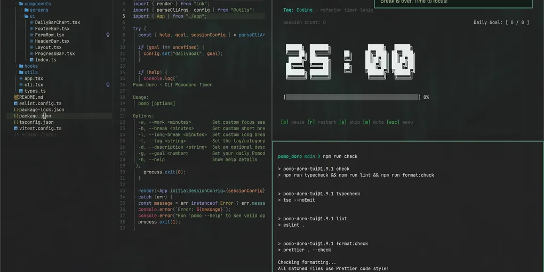
Task: Open DailyBarChart.tsx in the file tree
Action: (58, 22)
